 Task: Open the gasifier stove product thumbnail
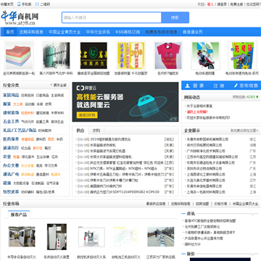(57, 56)
